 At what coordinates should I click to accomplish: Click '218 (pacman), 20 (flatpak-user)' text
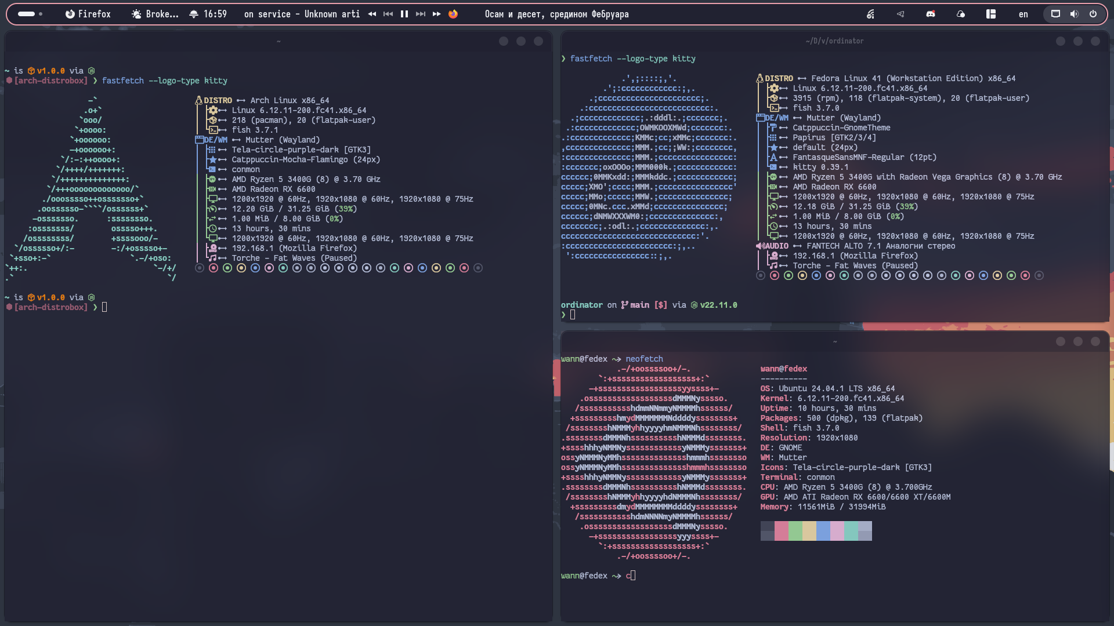[x=303, y=120]
